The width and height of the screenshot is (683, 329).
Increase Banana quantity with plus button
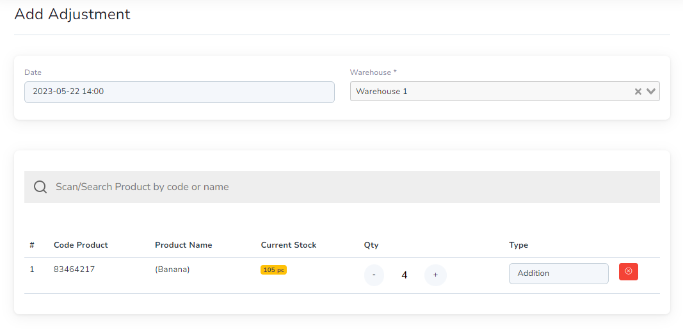click(x=435, y=275)
